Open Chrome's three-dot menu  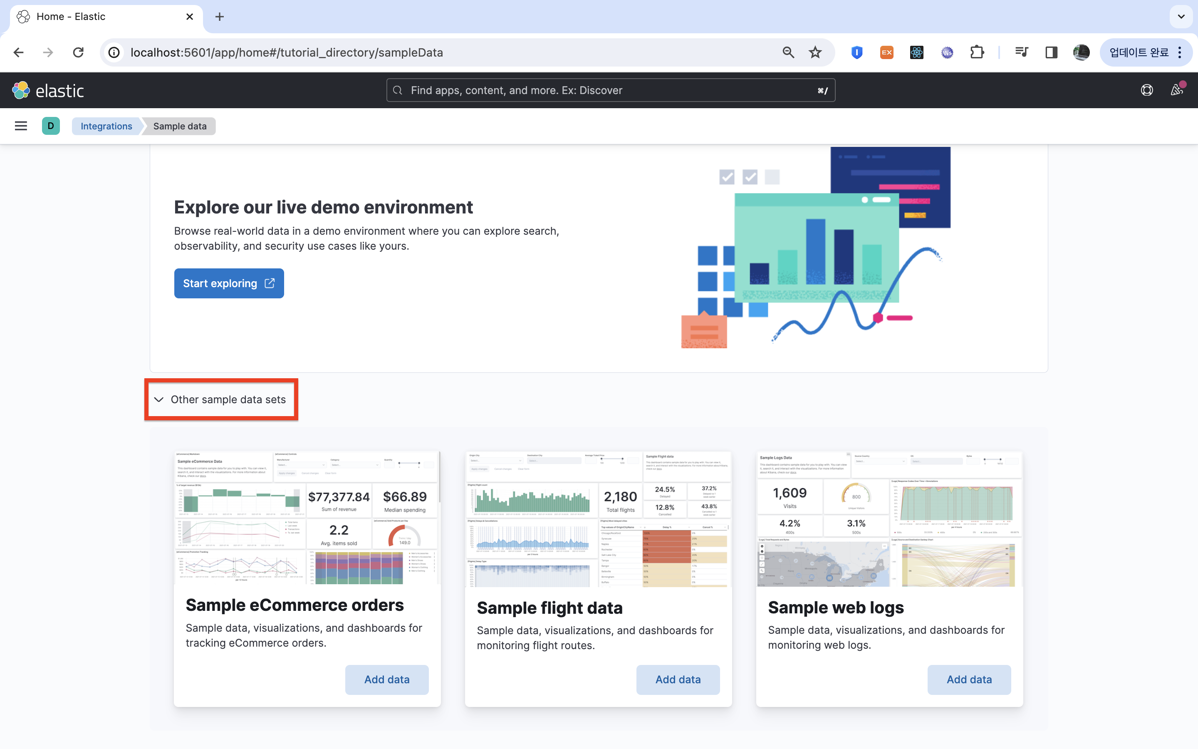click(1180, 52)
